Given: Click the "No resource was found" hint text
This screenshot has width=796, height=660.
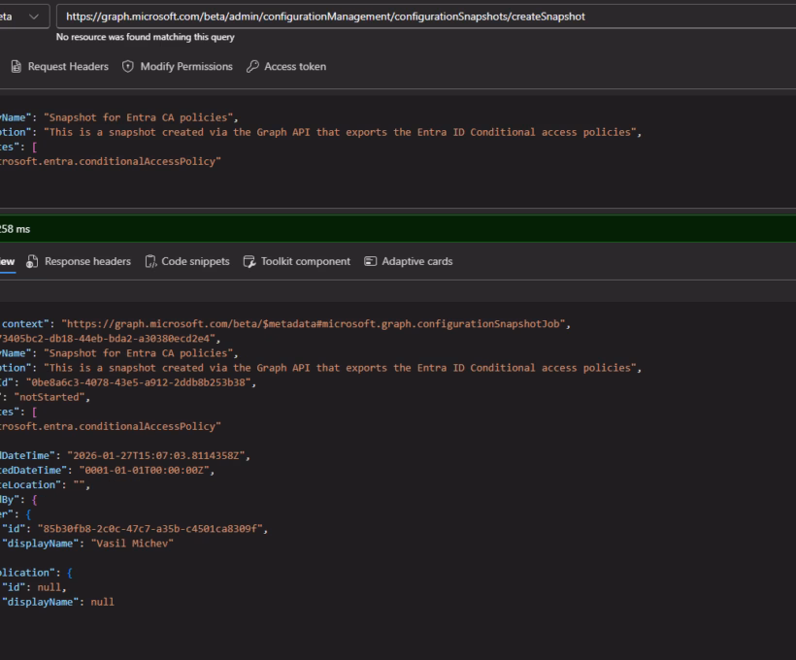Looking at the screenshot, I should (x=146, y=37).
